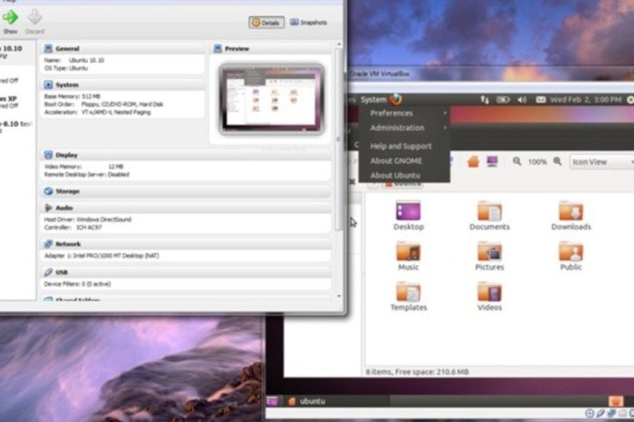This screenshot has width=634, height=422.
Task: Go to Home folder in file browser
Action: tap(473, 162)
